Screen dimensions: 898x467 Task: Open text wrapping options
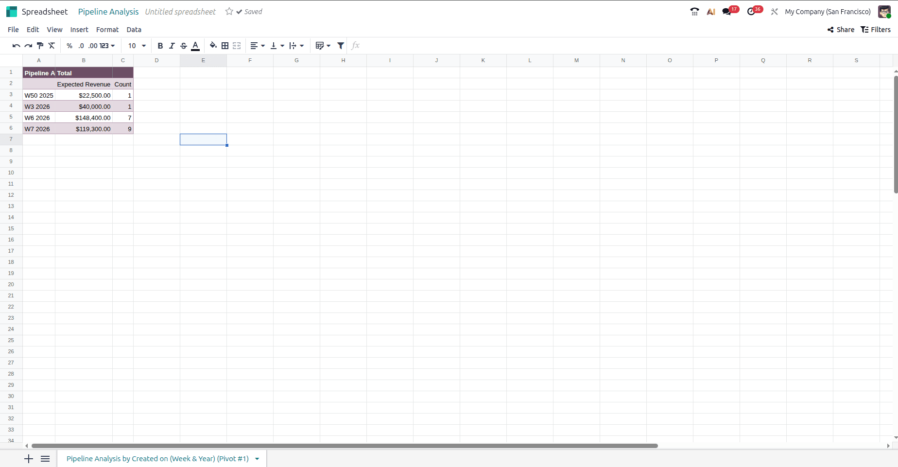[296, 46]
